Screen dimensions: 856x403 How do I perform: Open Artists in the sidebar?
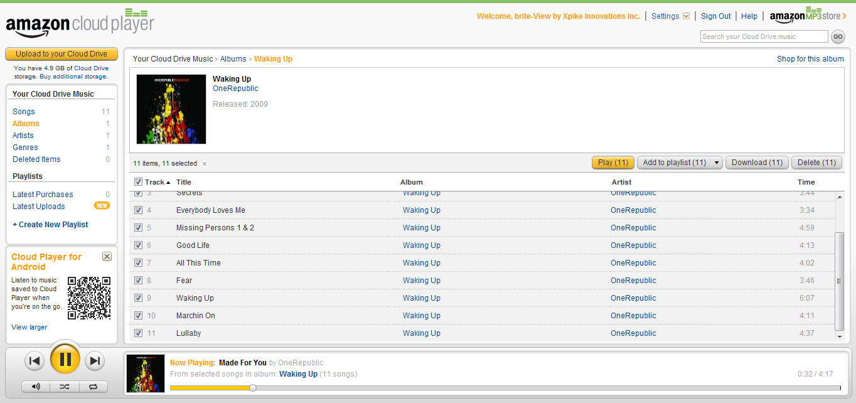[x=23, y=136]
